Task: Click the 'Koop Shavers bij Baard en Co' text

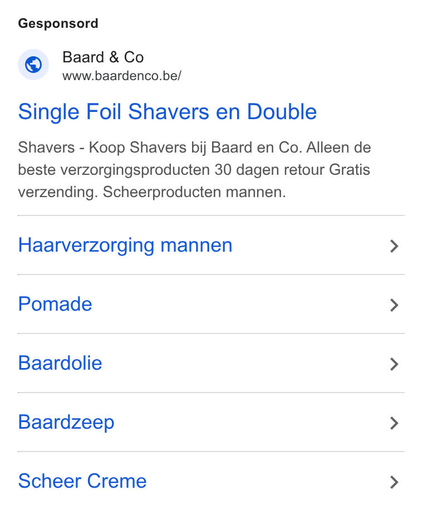Action: click(x=196, y=148)
